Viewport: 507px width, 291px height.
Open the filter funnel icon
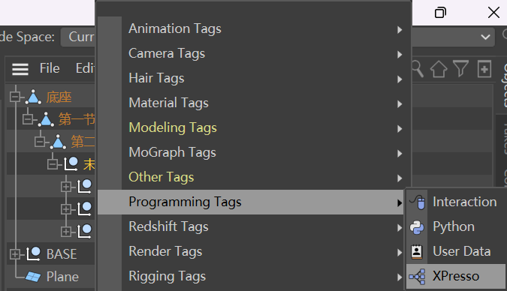460,69
